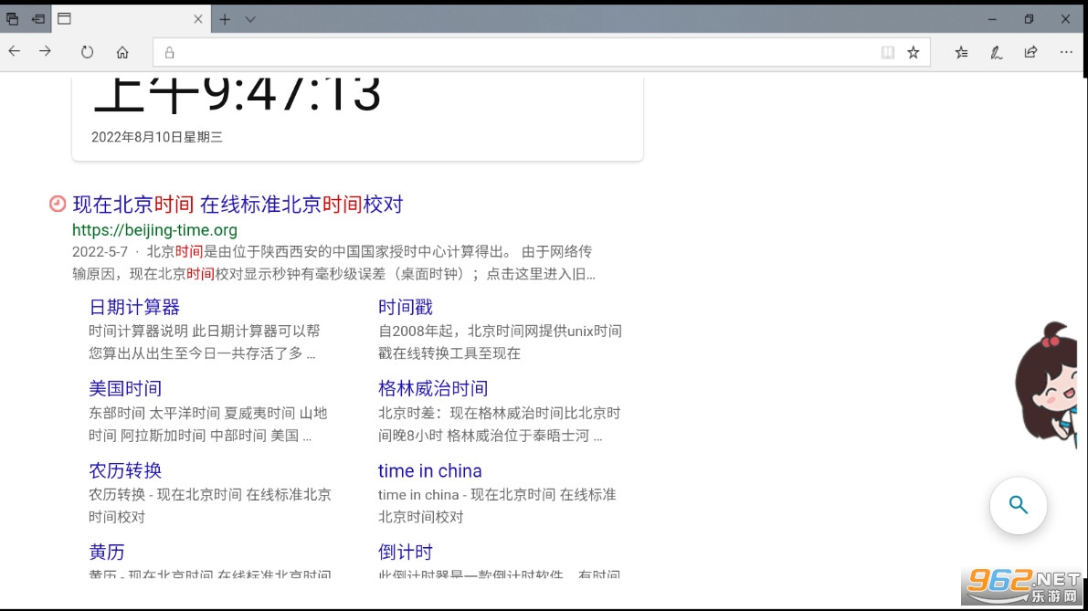
Task: Close the current browser tab
Action: pos(198,19)
